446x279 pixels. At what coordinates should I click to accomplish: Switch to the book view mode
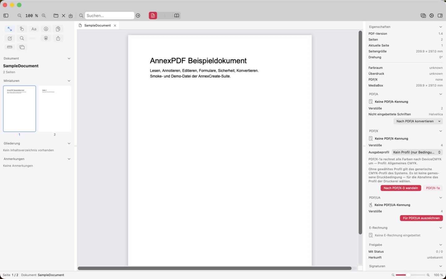(x=177, y=15)
